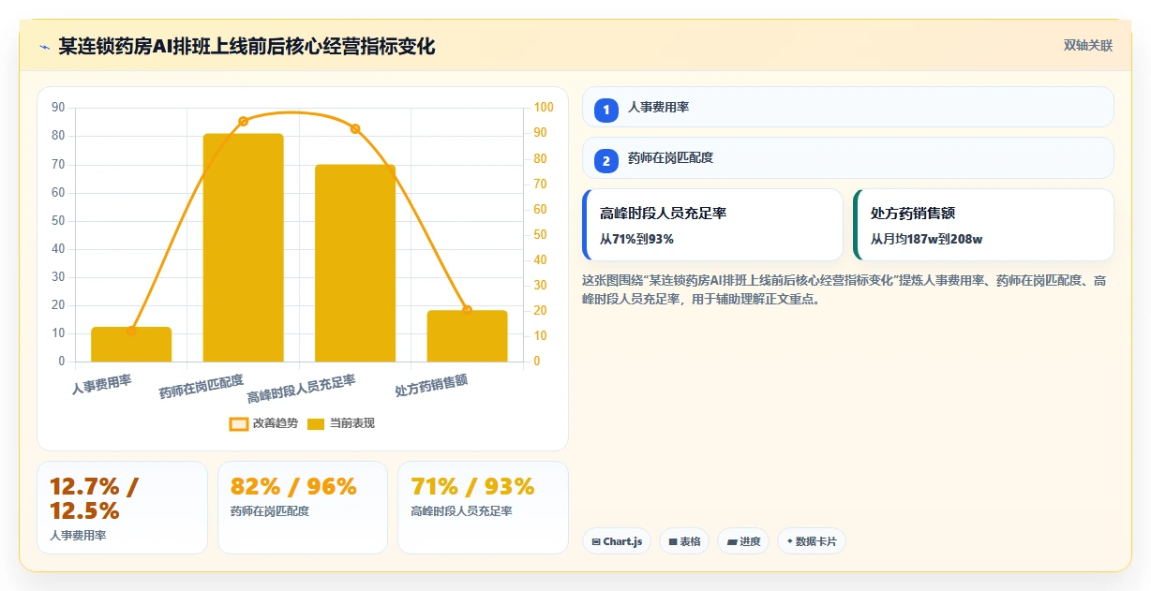
Task: Open the 处方药销售额 card
Action: click(983, 225)
